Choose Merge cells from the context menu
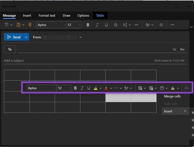Viewport: 194px width, 147px height. pos(172,96)
